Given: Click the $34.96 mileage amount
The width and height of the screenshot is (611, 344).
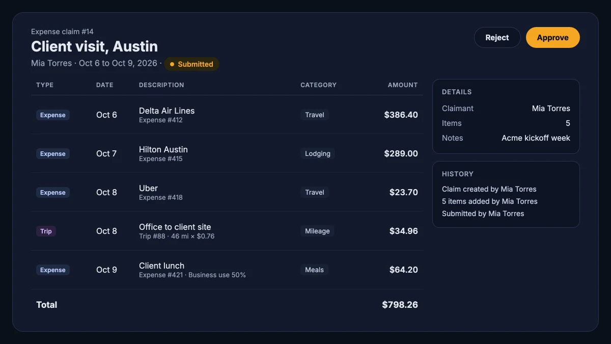Looking at the screenshot, I should (x=404, y=231).
